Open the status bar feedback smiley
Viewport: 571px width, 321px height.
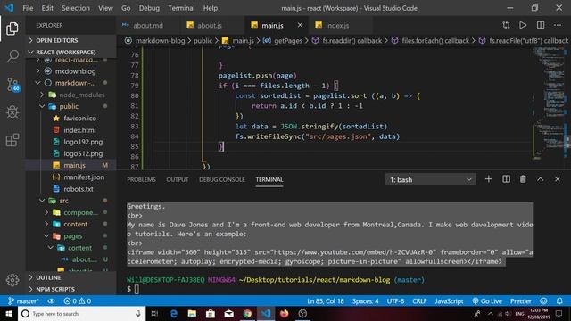543,301
